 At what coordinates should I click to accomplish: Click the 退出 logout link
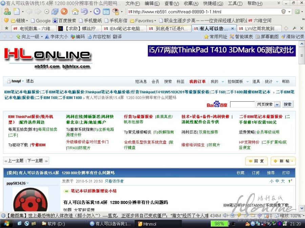pyautogui.click(x=30, y=81)
